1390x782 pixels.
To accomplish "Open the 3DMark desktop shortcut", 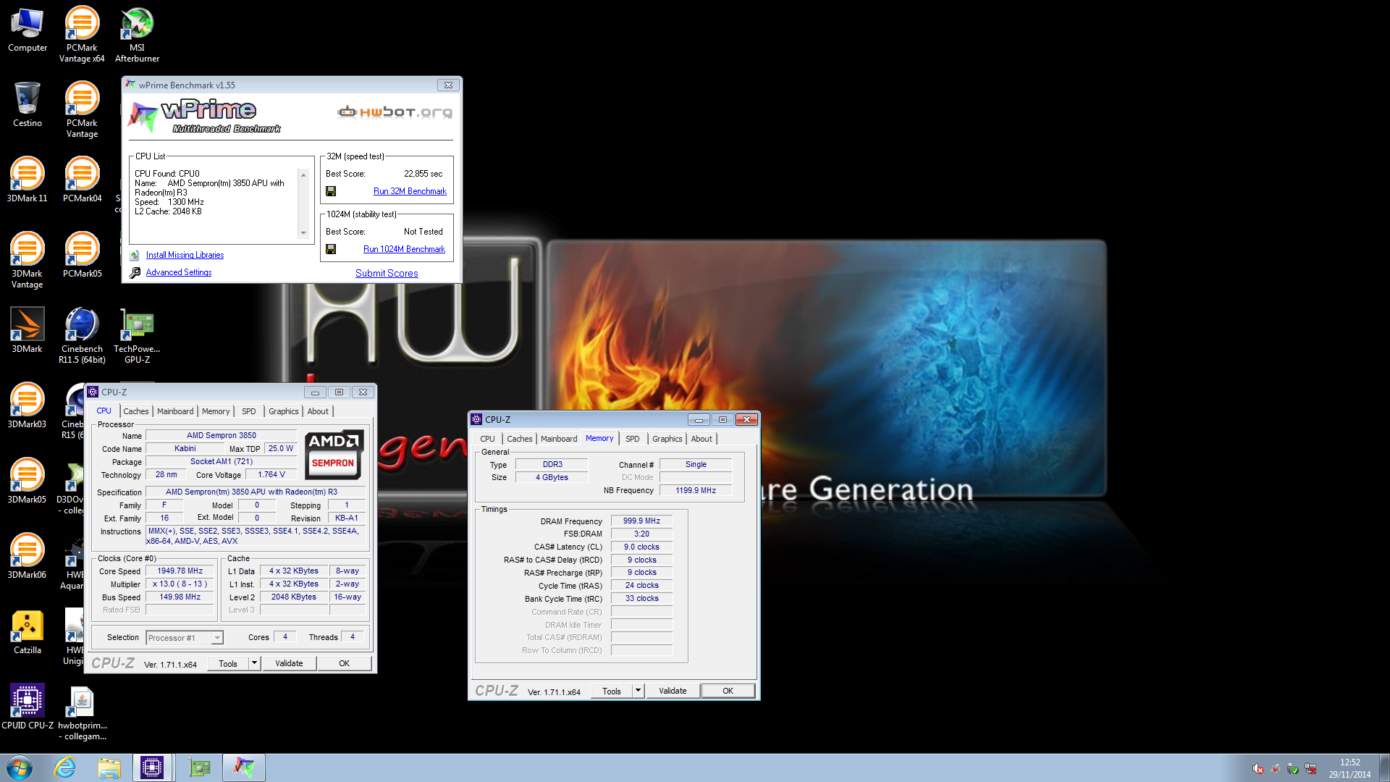I will [x=28, y=330].
